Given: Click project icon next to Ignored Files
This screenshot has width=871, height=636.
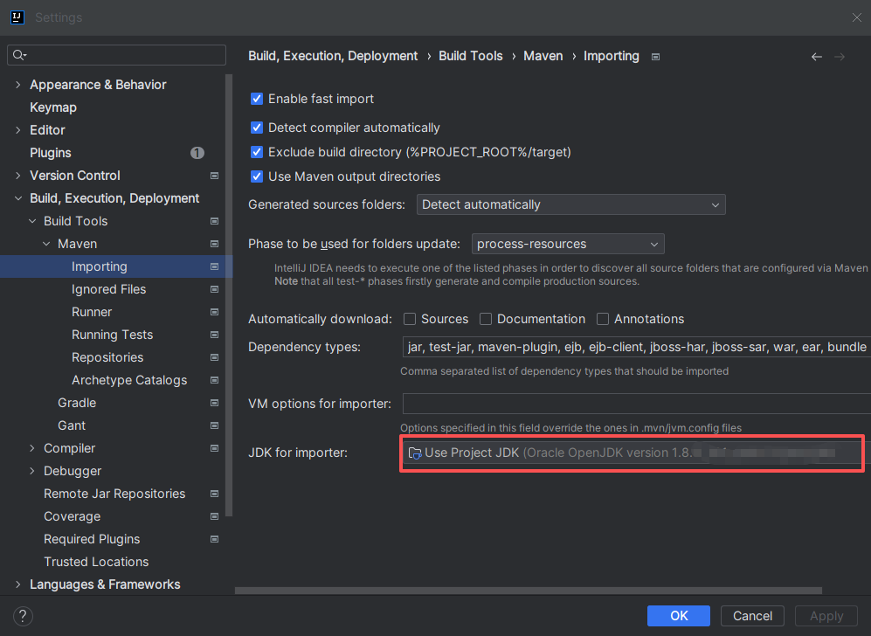Looking at the screenshot, I should tap(214, 289).
